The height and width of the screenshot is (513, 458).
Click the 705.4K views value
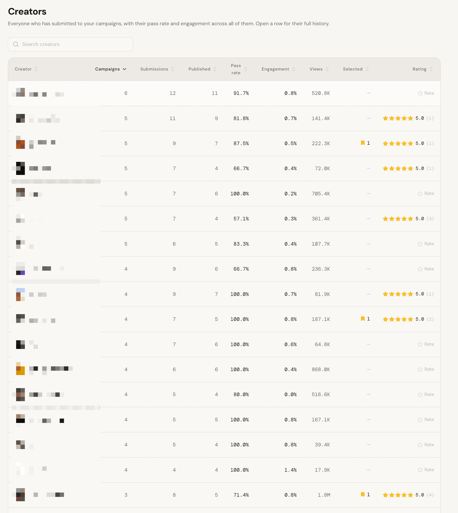321,193
